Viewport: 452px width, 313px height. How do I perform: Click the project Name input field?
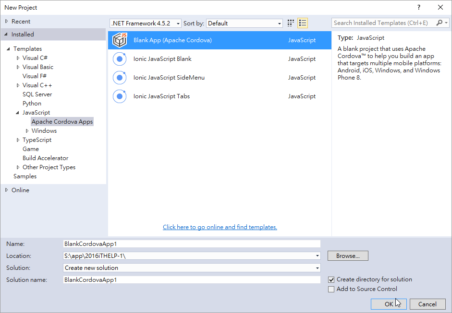tap(192, 244)
